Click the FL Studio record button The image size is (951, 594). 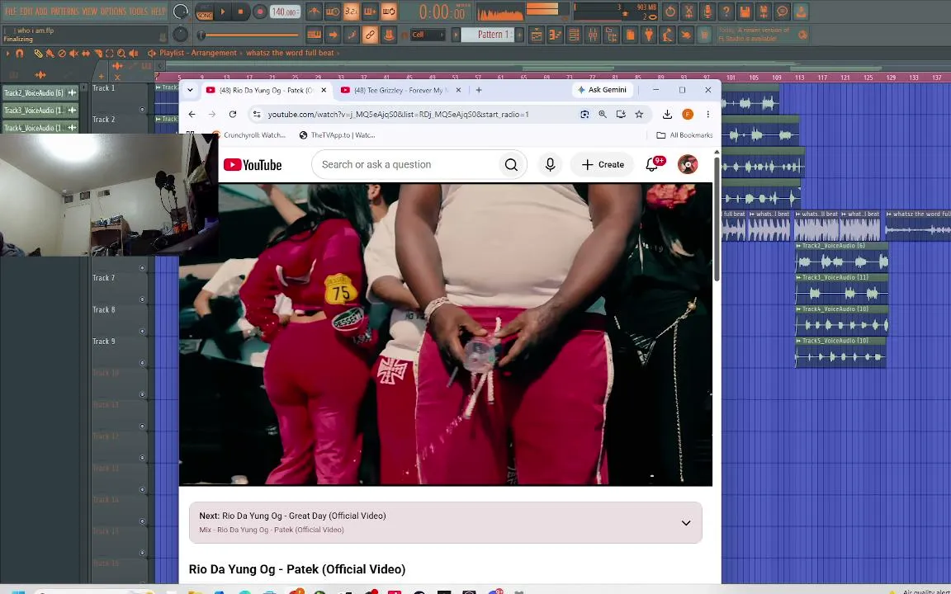click(x=259, y=12)
